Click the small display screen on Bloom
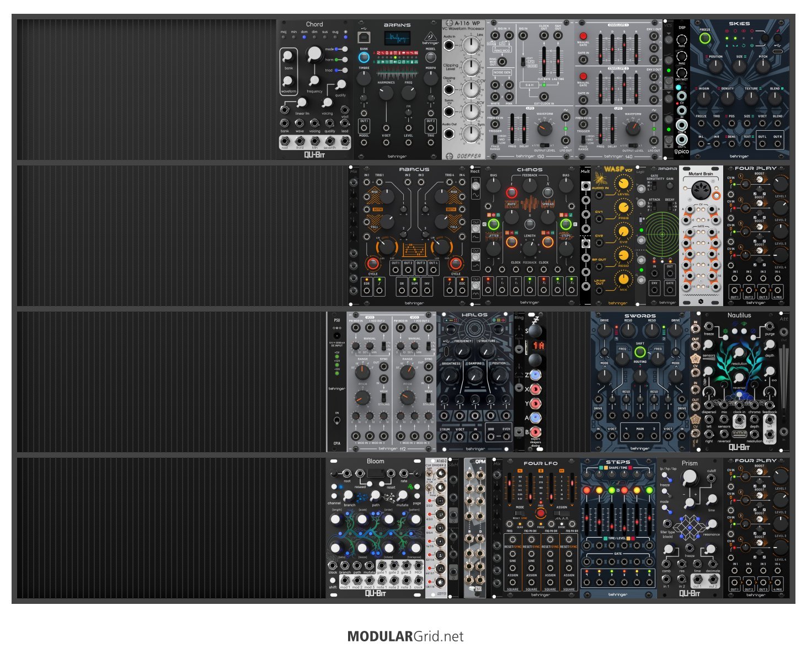The width and height of the screenshot is (812, 648). (375, 473)
